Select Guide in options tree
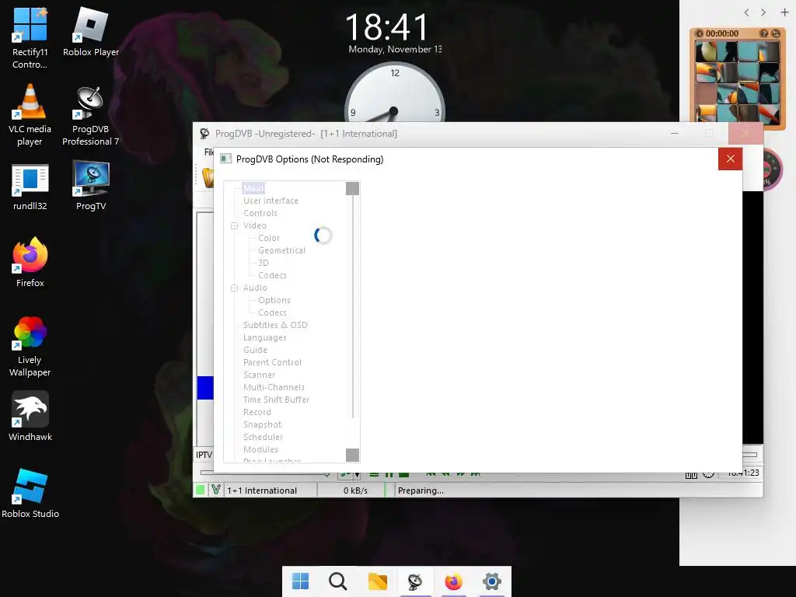Image resolution: width=796 pixels, height=597 pixels. [255, 350]
